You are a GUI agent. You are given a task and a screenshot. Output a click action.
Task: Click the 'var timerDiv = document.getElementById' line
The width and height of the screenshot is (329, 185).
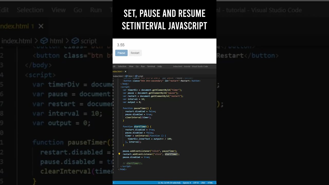pyautogui.click(x=152, y=90)
